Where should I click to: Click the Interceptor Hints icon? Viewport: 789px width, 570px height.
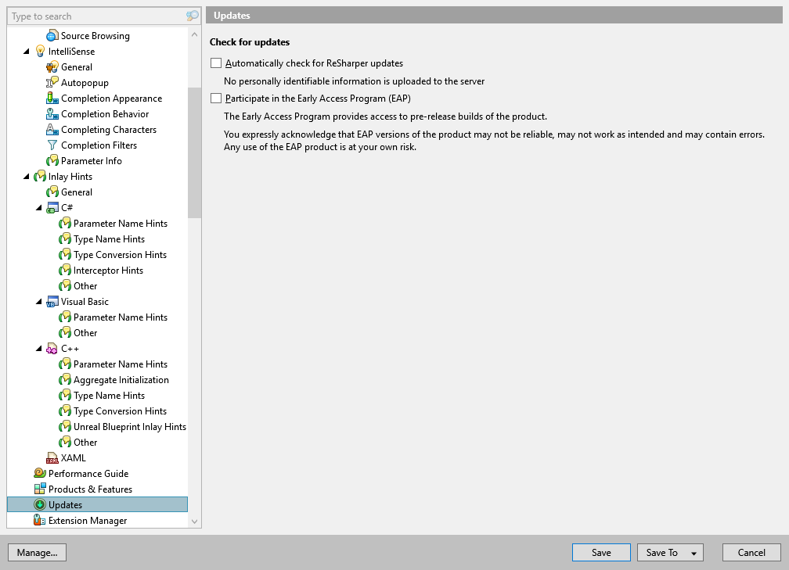point(64,271)
